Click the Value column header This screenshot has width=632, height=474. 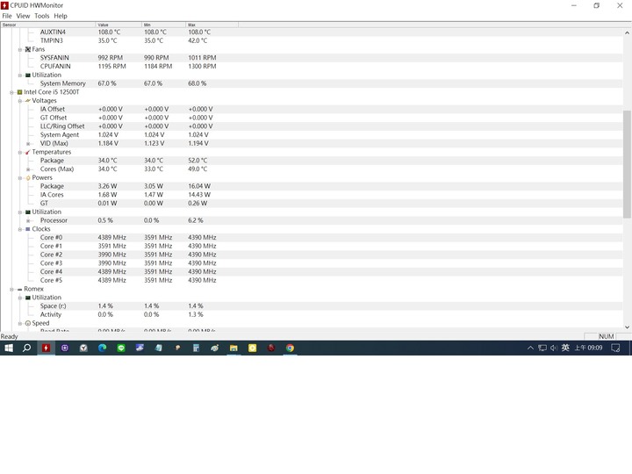click(118, 25)
